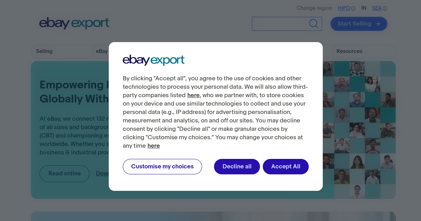The width and height of the screenshot is (421, 221).
Task: Open the change choices 'here' link
Action: [x=154, y=146]
